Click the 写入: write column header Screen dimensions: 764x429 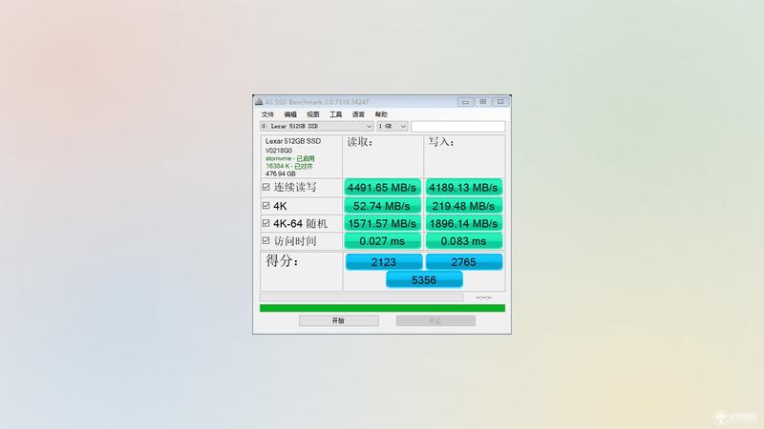tap(441, 142)
